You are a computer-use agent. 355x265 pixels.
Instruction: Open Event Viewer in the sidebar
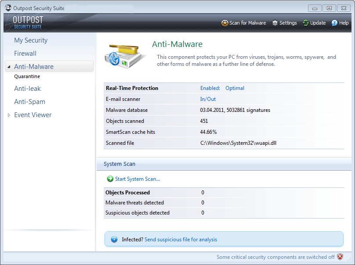tap(33, 115)
